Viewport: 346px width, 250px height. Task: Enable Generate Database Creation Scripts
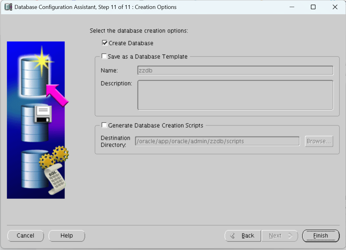click(x=104, y=125)
